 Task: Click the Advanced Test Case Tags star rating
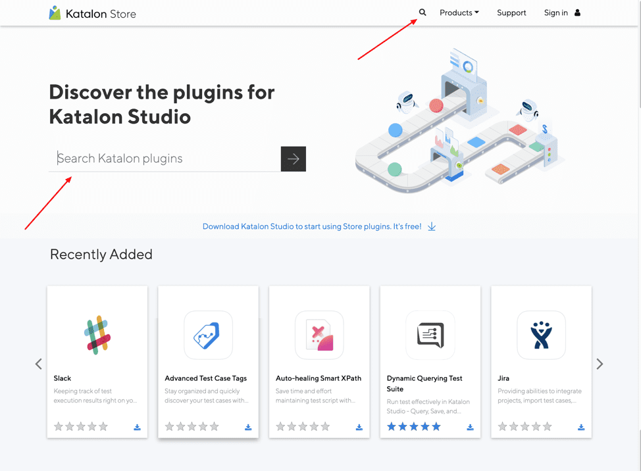192,426
